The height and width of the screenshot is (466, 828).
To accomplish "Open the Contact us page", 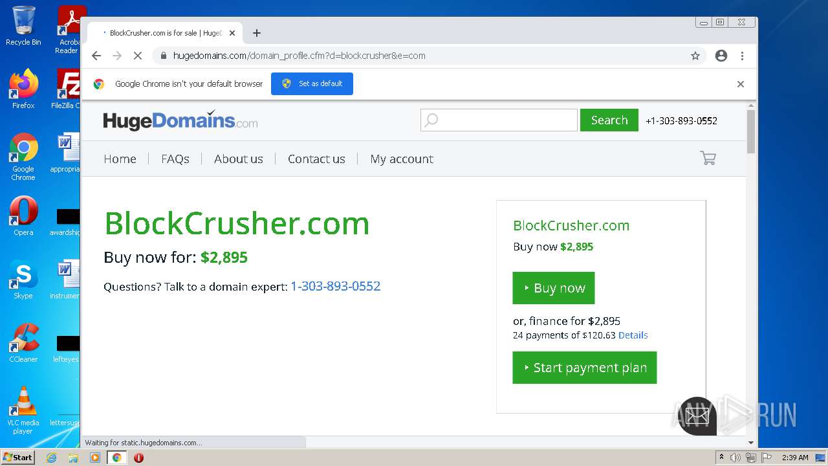I will click(316, 159).
